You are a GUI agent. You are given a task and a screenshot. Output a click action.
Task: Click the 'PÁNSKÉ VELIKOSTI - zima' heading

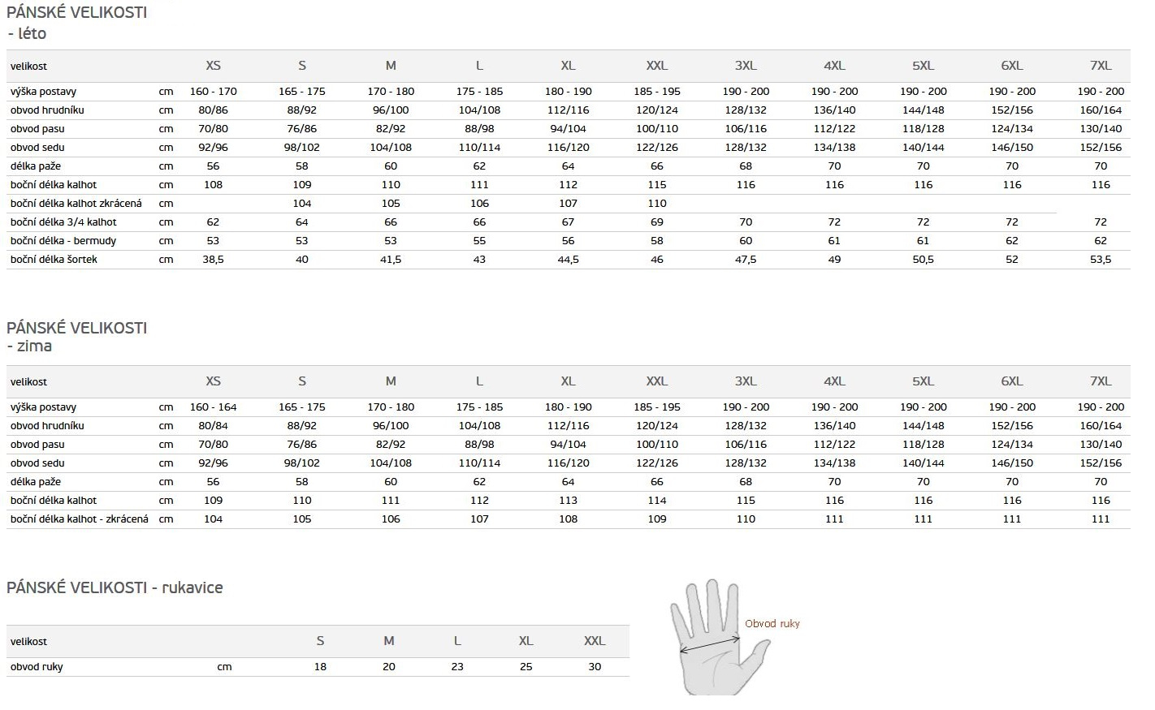click(76, 337)
